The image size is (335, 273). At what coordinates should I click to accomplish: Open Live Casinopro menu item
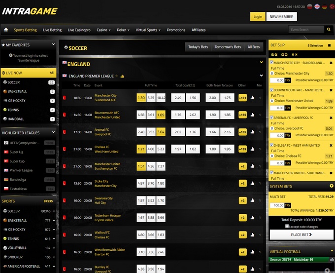[x=79, y=30]
